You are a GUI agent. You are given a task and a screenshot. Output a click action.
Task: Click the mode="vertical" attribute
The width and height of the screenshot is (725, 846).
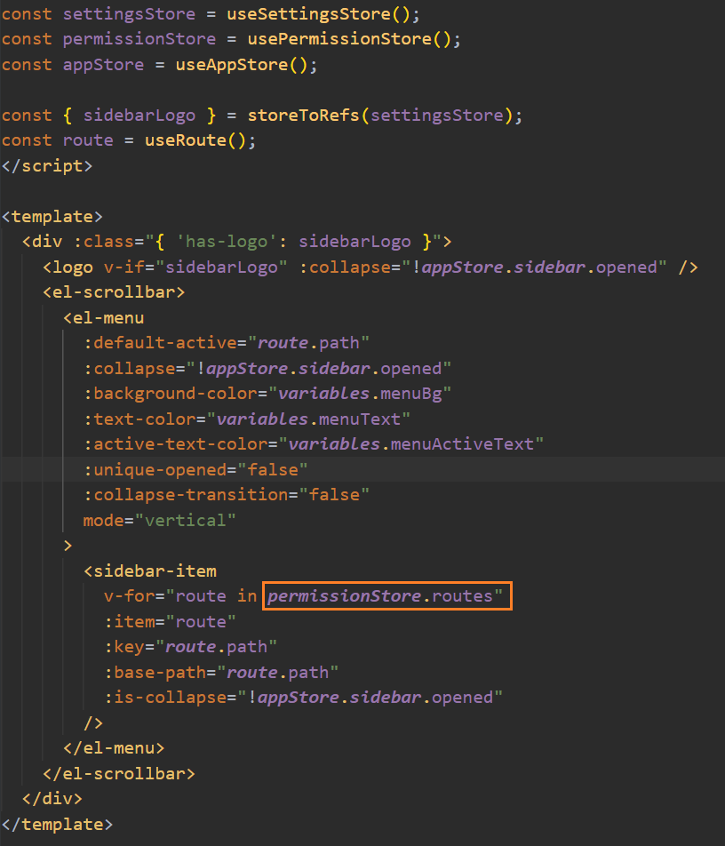[x=159, y=520]
